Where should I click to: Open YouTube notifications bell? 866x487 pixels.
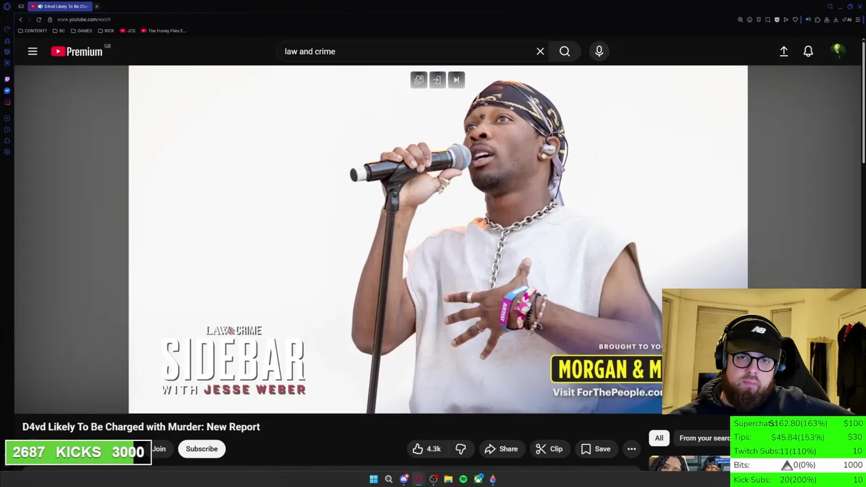pos(808,51)
